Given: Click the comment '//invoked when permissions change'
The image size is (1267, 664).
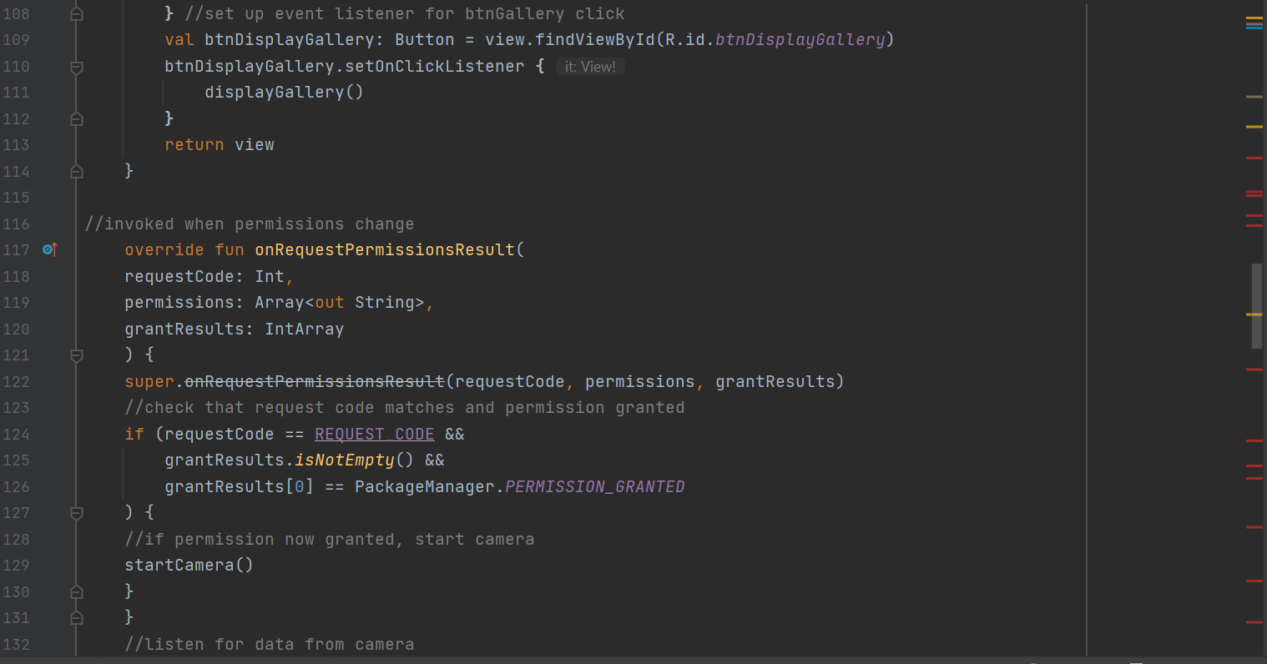Looking at the screenshot, I should coord(250,224).
